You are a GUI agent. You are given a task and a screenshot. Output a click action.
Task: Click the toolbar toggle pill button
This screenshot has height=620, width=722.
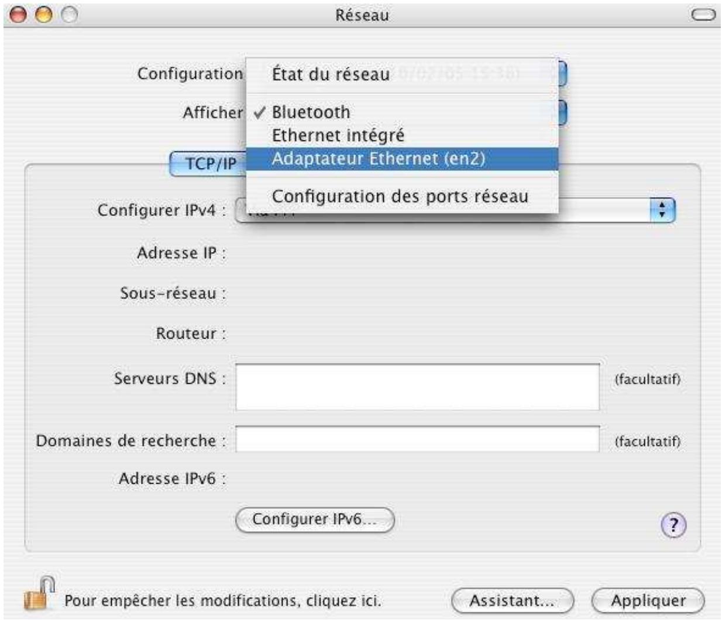click(x=703, y=15)
